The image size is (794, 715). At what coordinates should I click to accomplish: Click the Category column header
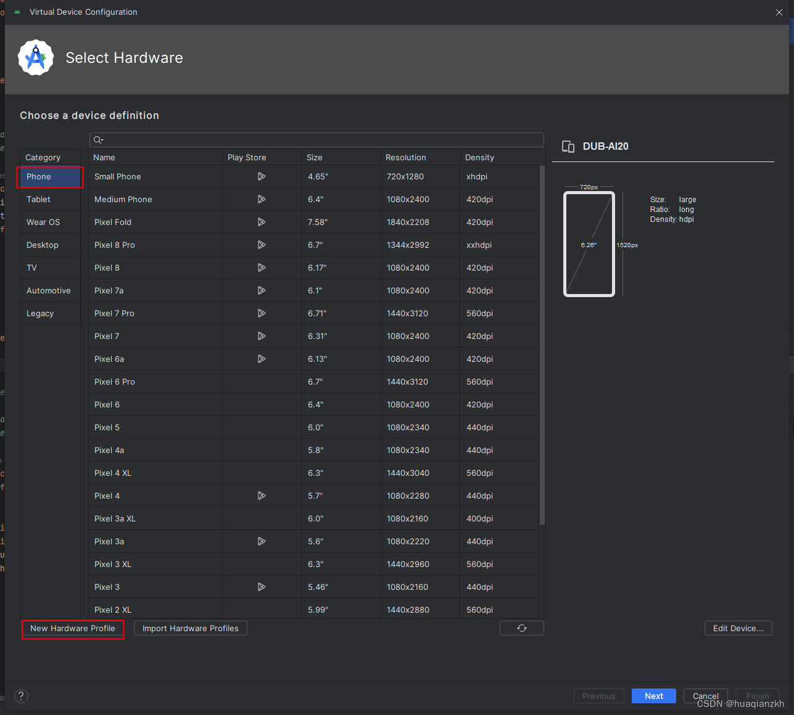(51, 157)
